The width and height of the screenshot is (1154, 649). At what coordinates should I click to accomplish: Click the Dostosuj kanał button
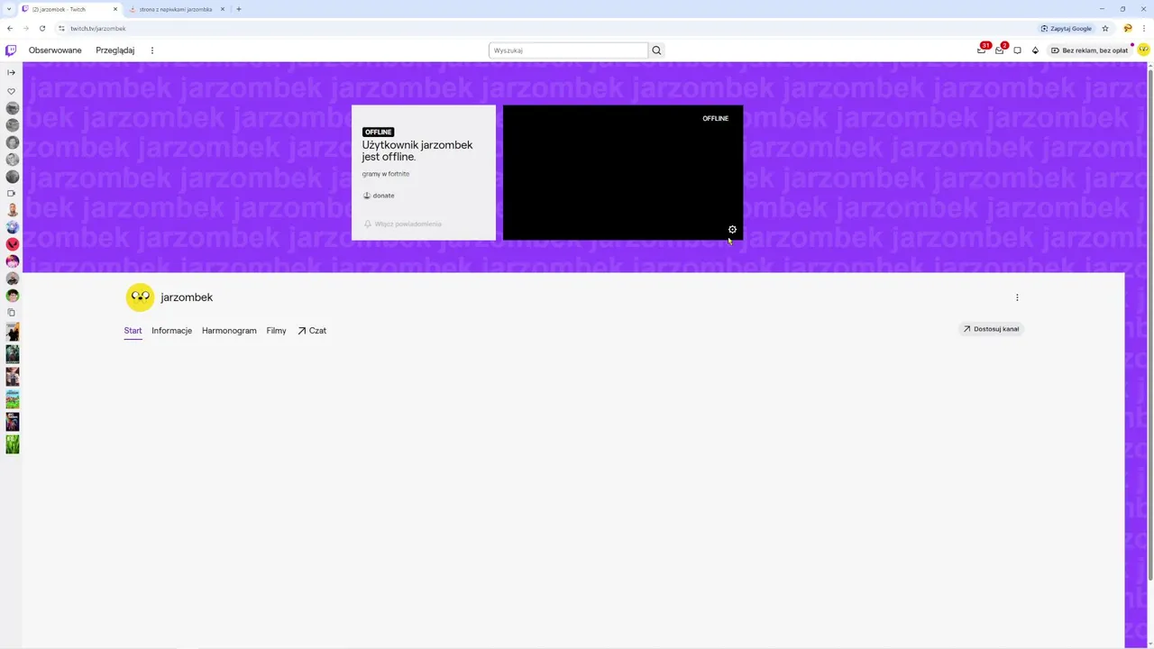click(x=991, y=329)
